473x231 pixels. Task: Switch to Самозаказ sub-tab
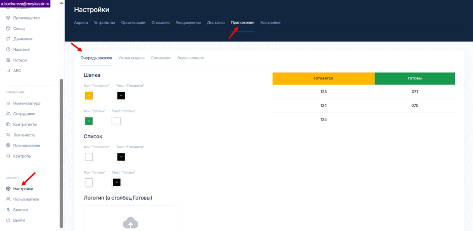161,58
